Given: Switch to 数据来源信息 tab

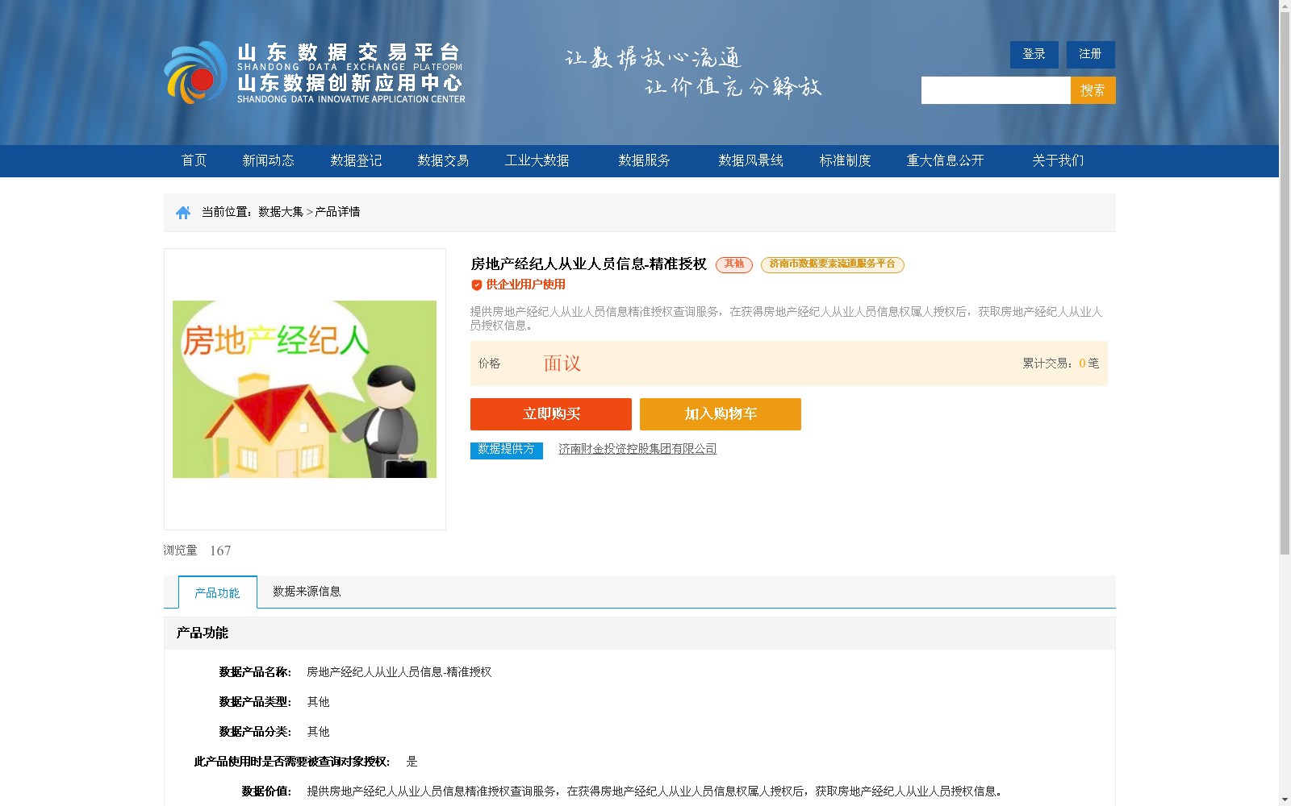Looking at the screenshot, I should (x=307, y=592).
